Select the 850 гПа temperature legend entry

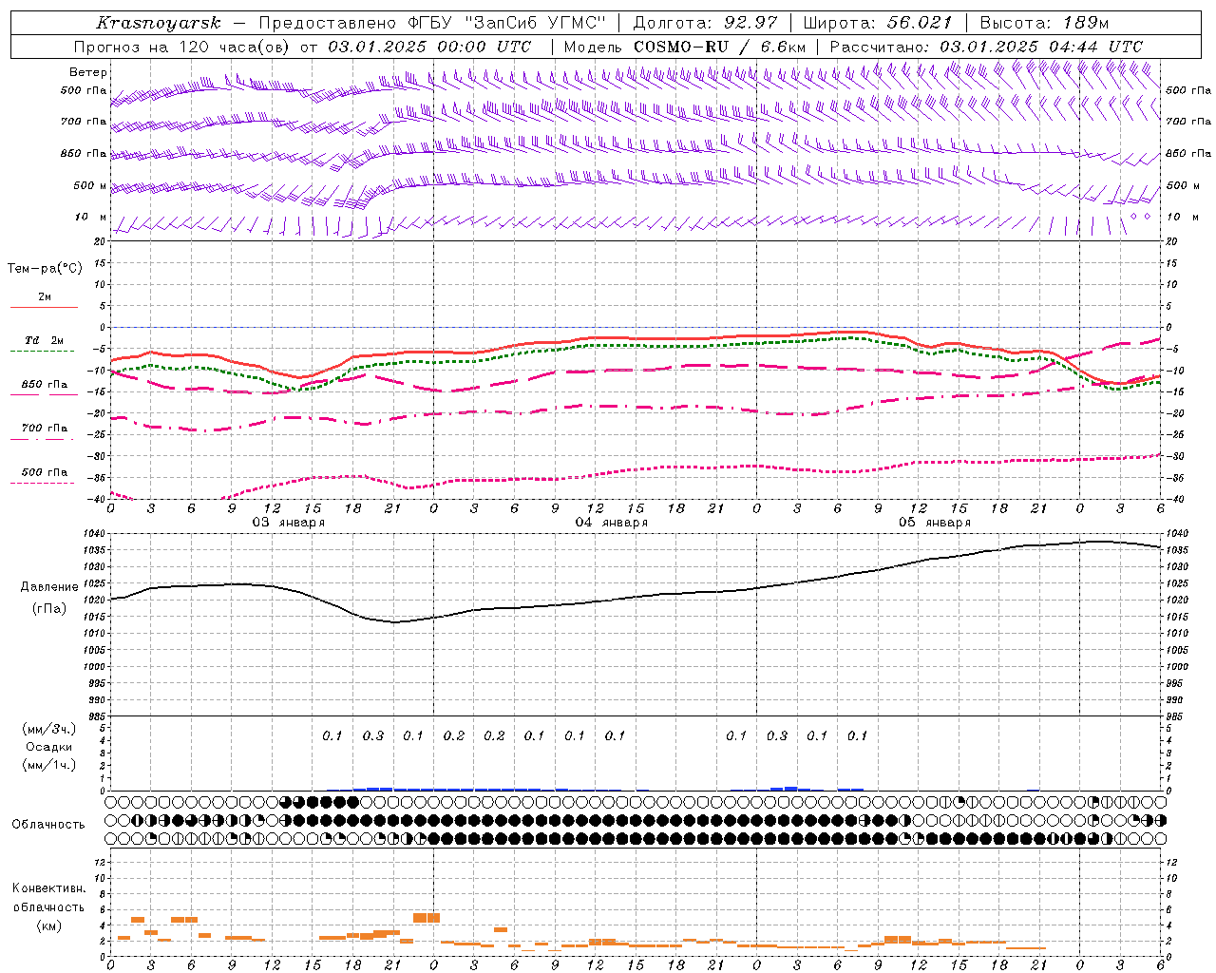coord(44,385)
